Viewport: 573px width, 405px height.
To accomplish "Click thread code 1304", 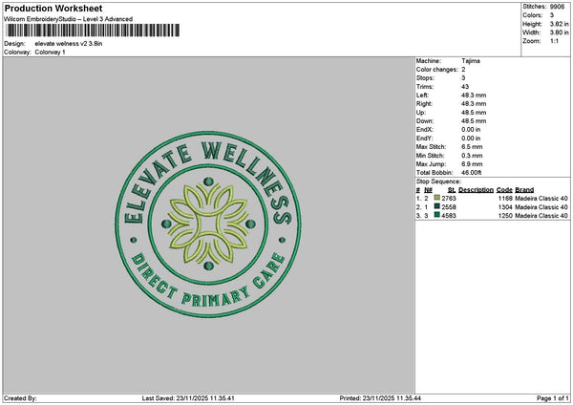I will click(505, 207).
